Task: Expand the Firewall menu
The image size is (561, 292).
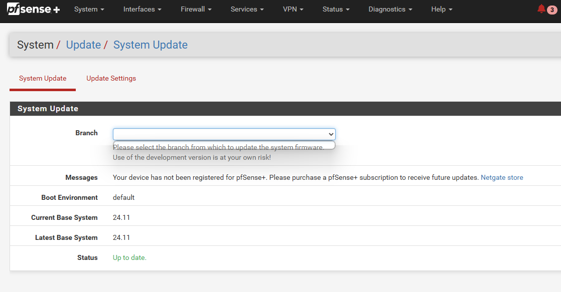Action: click(x=196, y=10)
